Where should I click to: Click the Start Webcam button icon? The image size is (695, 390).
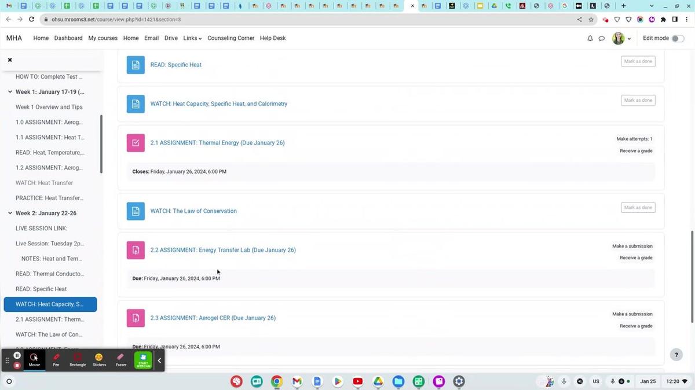pos(143,360)
